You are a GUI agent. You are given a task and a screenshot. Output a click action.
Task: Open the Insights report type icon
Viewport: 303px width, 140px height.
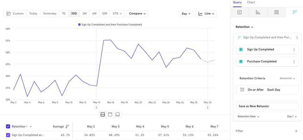coord(239,12)
